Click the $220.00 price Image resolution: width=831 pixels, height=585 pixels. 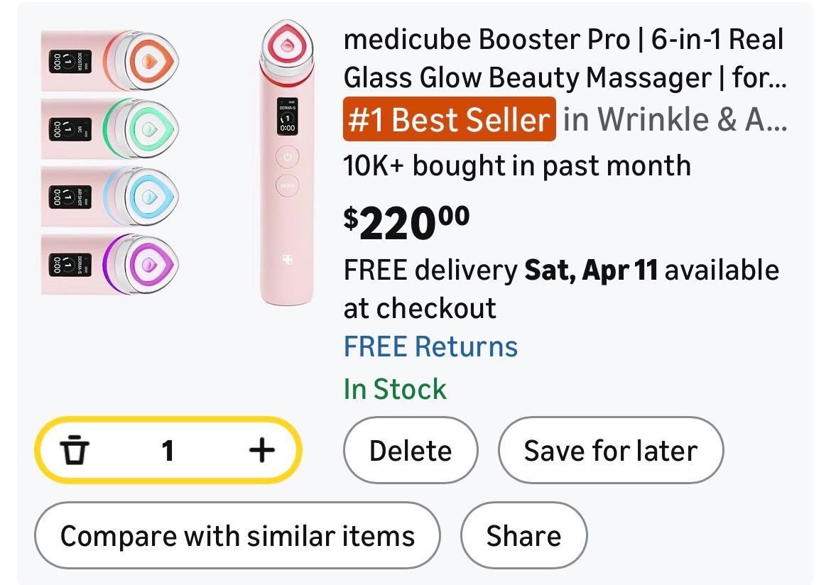pyautogui.click(x=406, y=222)
